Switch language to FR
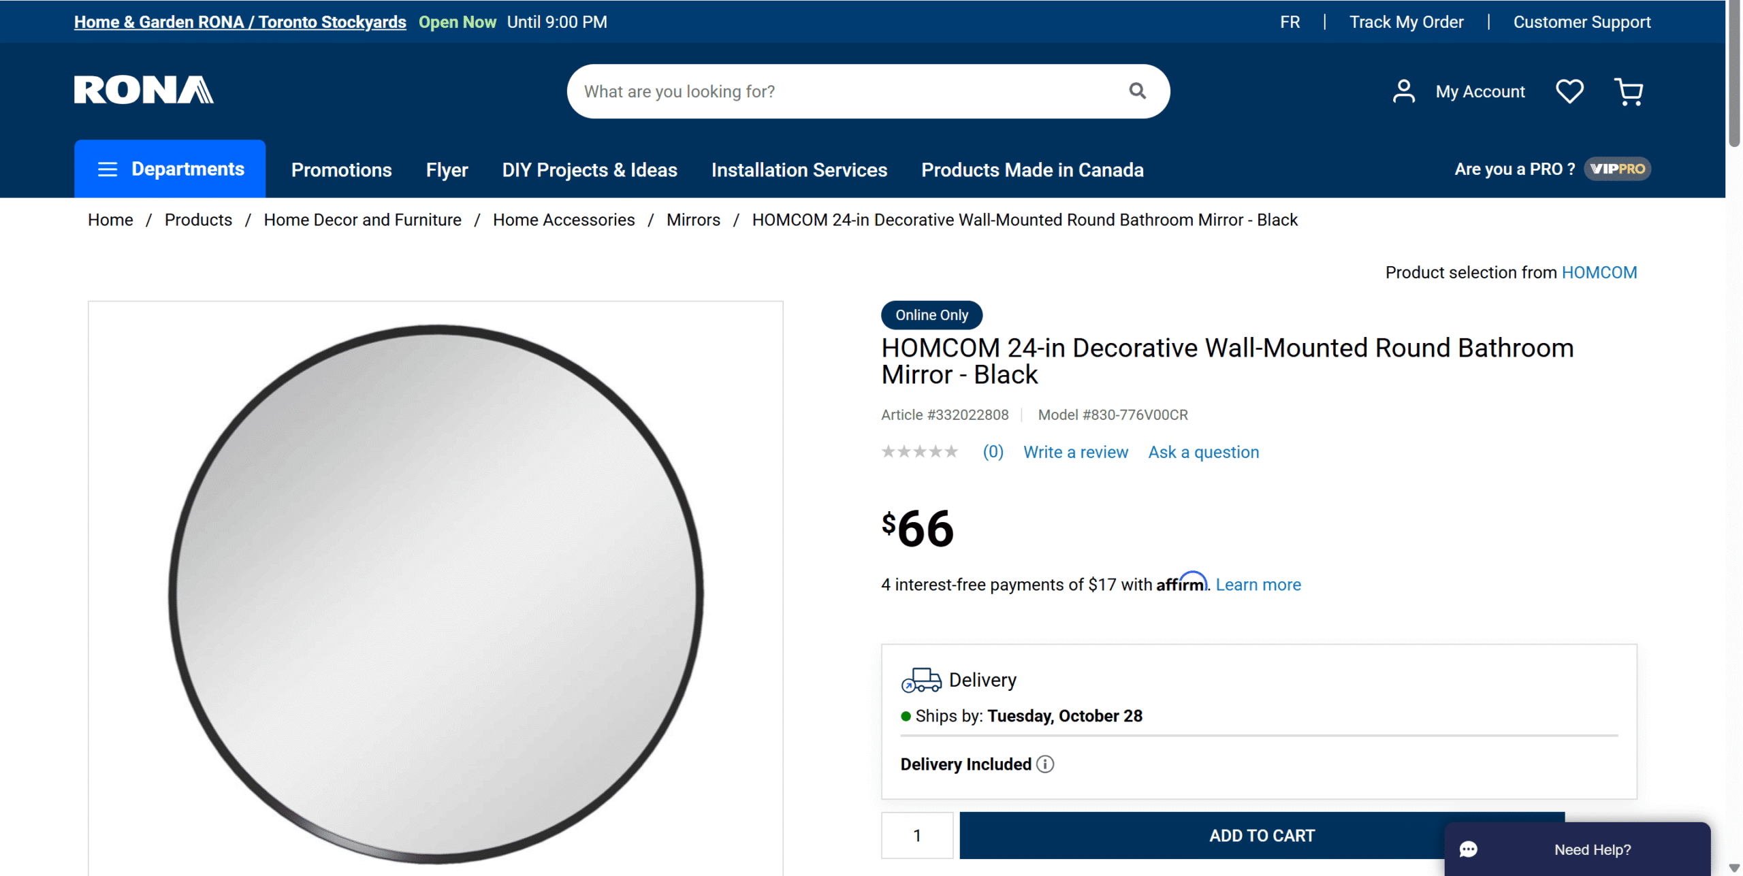 pyautogui.click(x=1290, y=22)
